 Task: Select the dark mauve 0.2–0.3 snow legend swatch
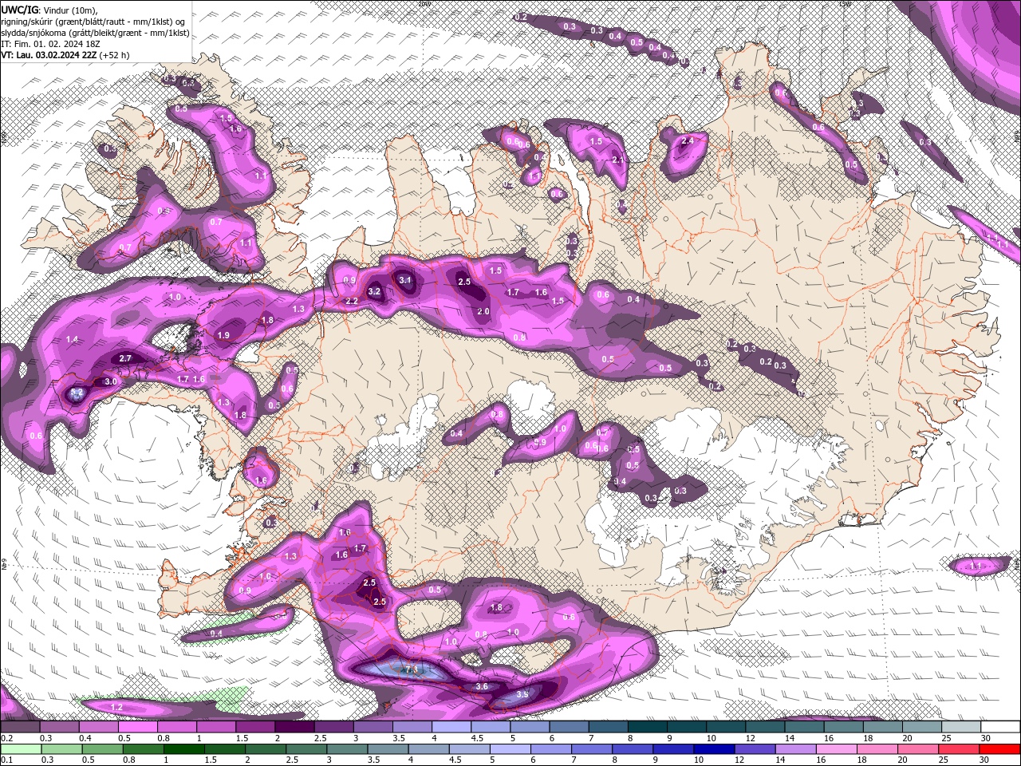(20, 727)
